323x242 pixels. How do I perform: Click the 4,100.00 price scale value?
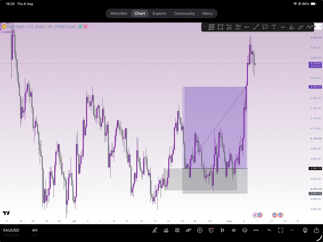(x=316, y=138)
